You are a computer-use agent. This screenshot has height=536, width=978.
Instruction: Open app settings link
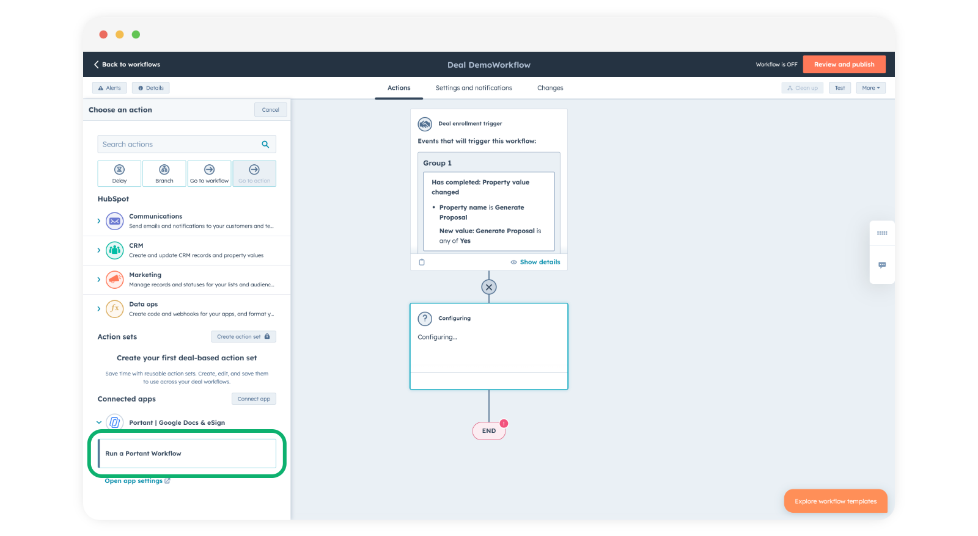pyautogui.click(x=134, y=481)
